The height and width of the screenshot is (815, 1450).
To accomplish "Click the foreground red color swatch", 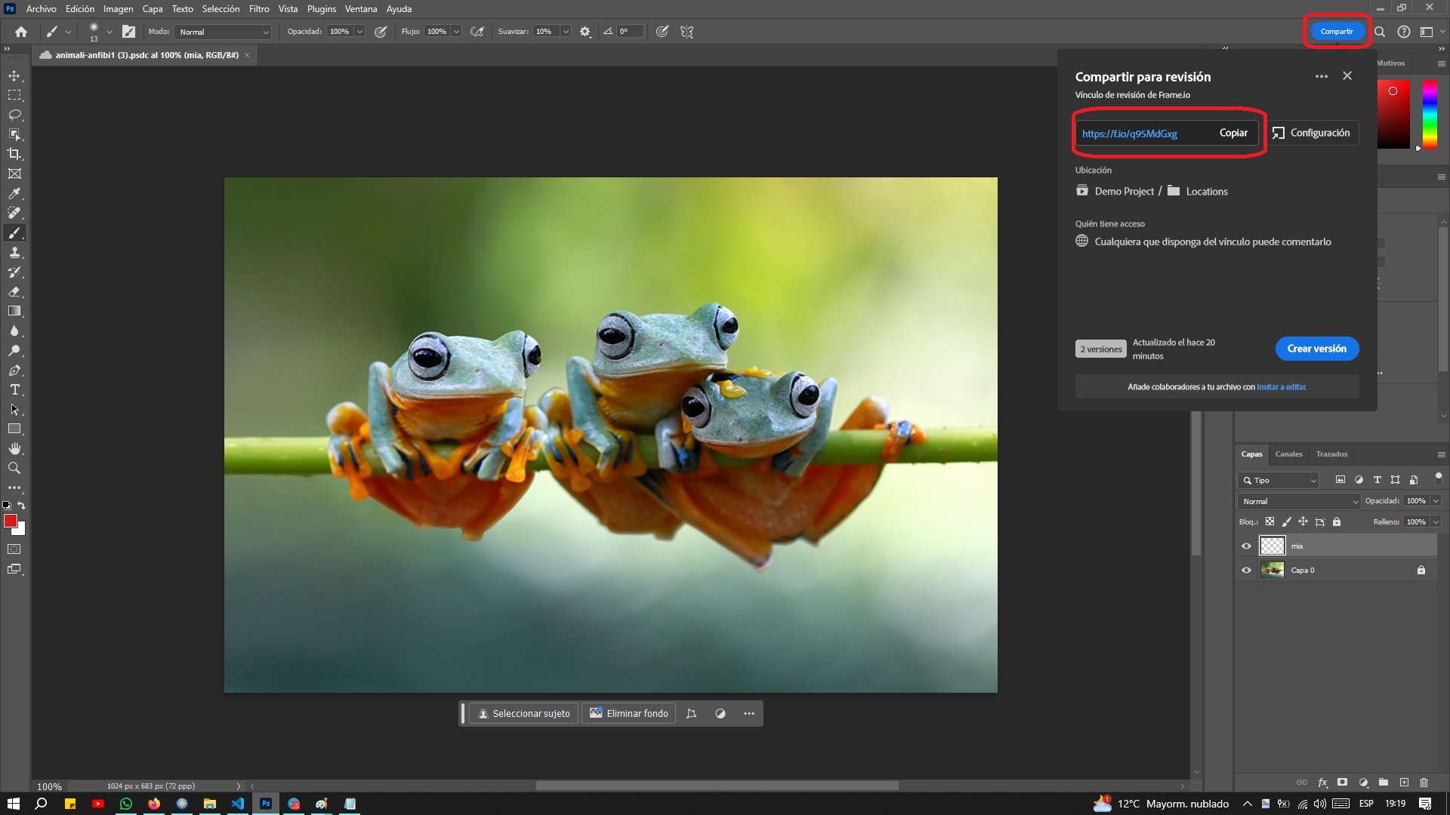I will [x=11, y=521].
